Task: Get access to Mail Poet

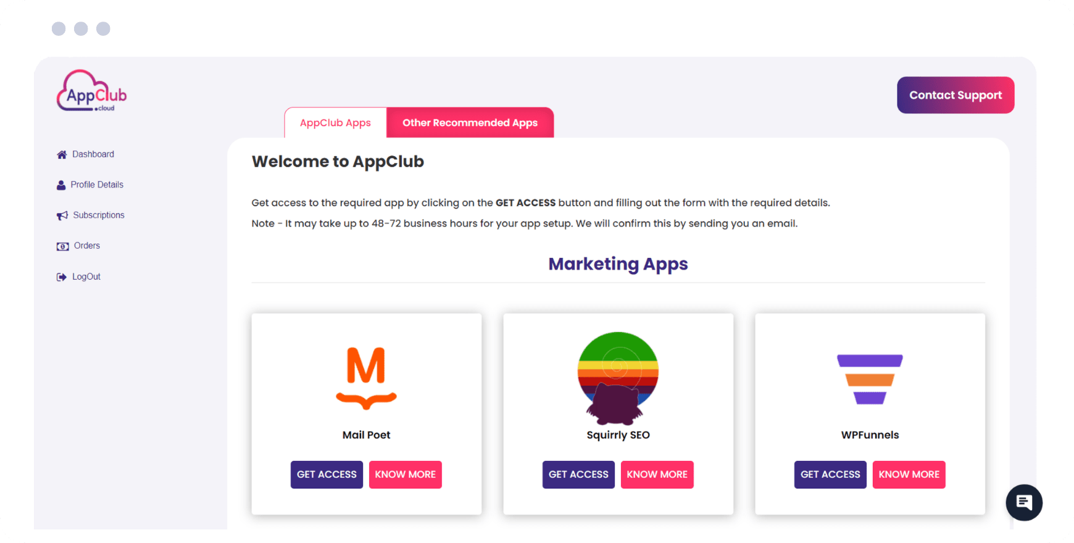Action: tap(327, 475)
